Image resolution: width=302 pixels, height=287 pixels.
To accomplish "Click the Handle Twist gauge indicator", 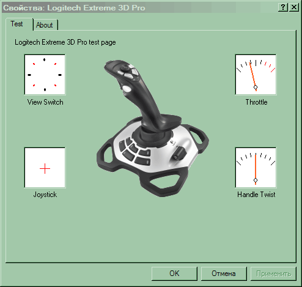I will (256, 168).
